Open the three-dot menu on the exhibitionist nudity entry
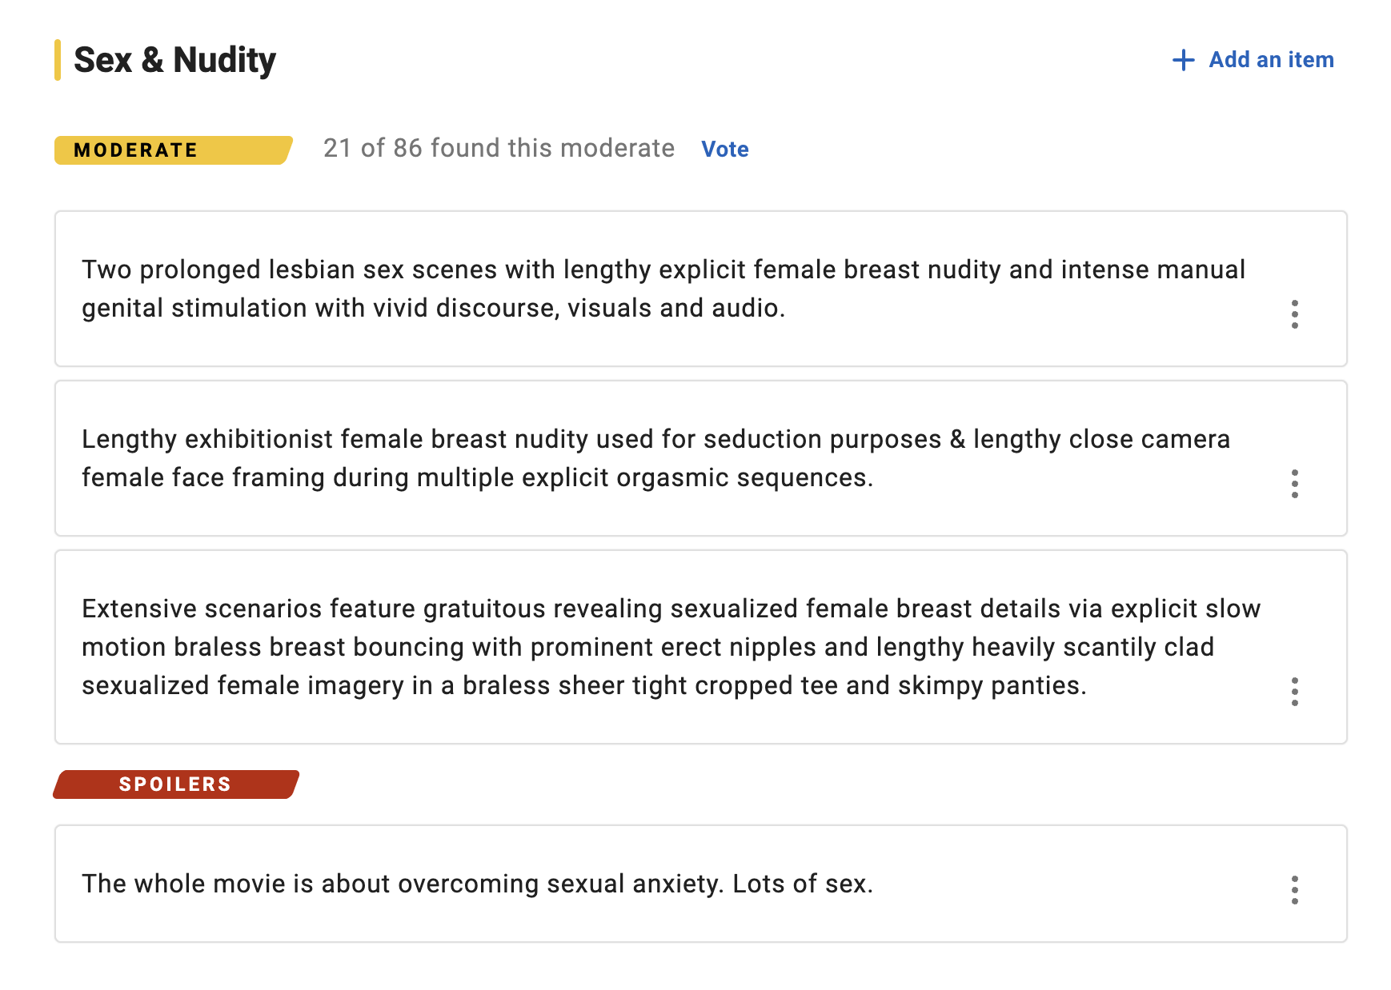This screenshot has height=990, width=1391. 1294,484
